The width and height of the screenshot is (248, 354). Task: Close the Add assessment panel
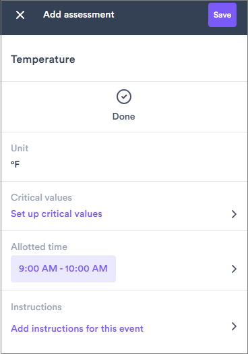(x=20, y=15)
